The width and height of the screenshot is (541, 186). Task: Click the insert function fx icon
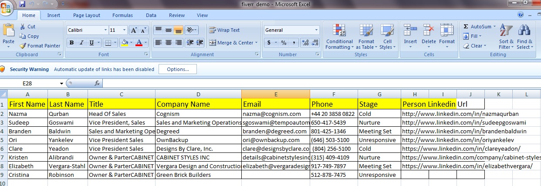point(97,83)
